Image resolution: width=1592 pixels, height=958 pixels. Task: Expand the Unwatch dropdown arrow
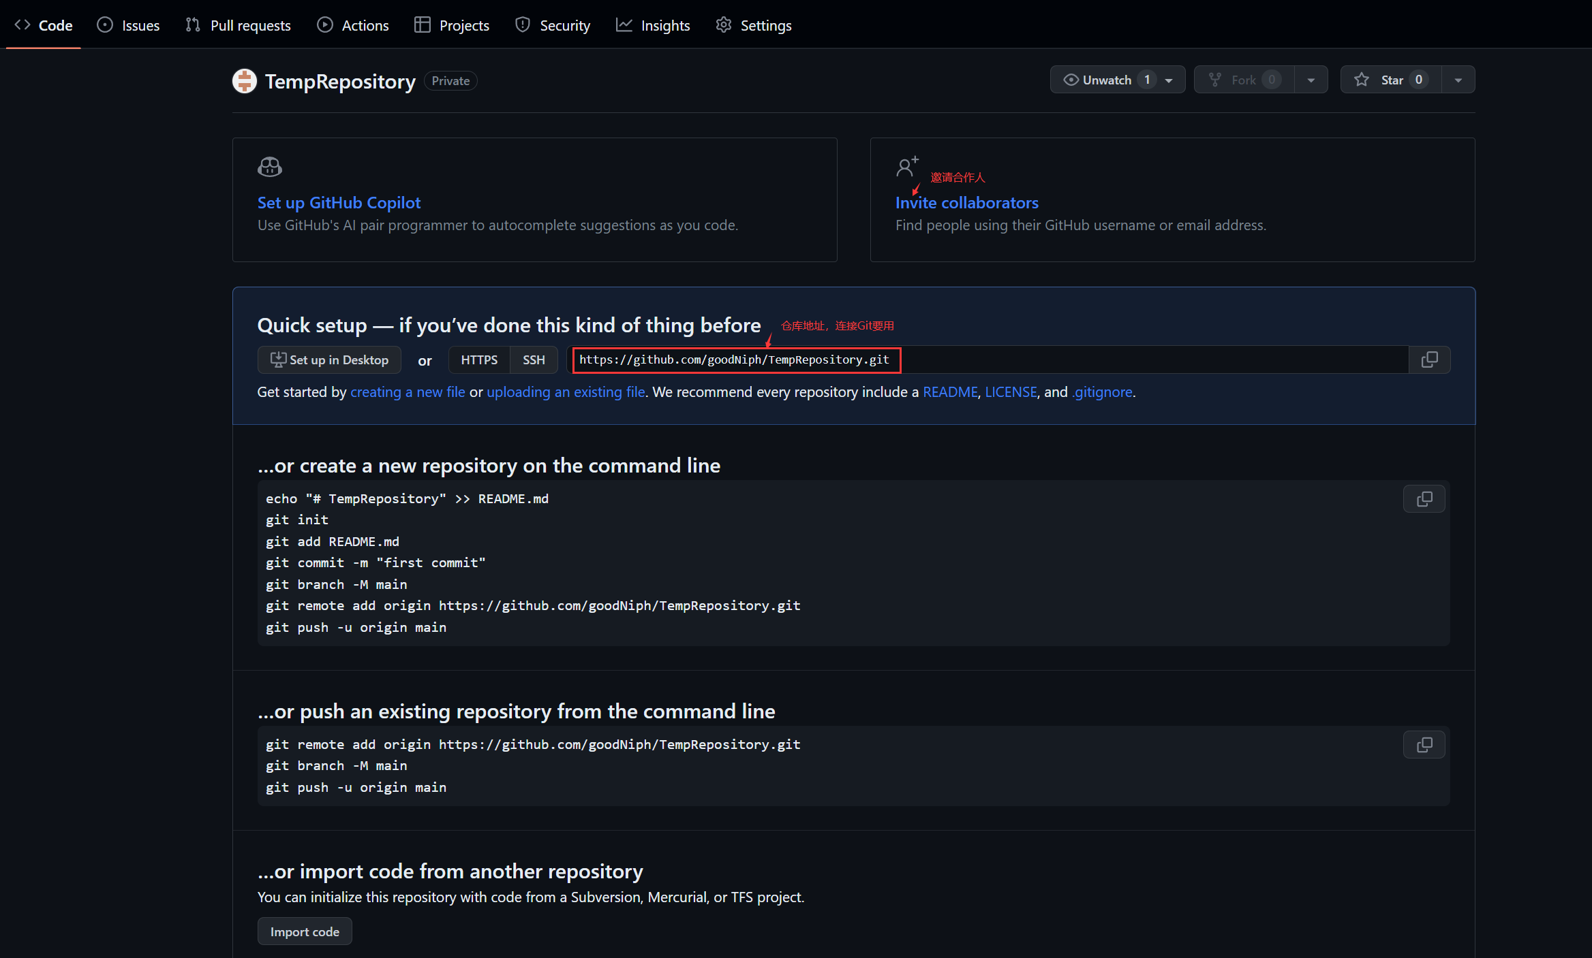[1172, 80]
